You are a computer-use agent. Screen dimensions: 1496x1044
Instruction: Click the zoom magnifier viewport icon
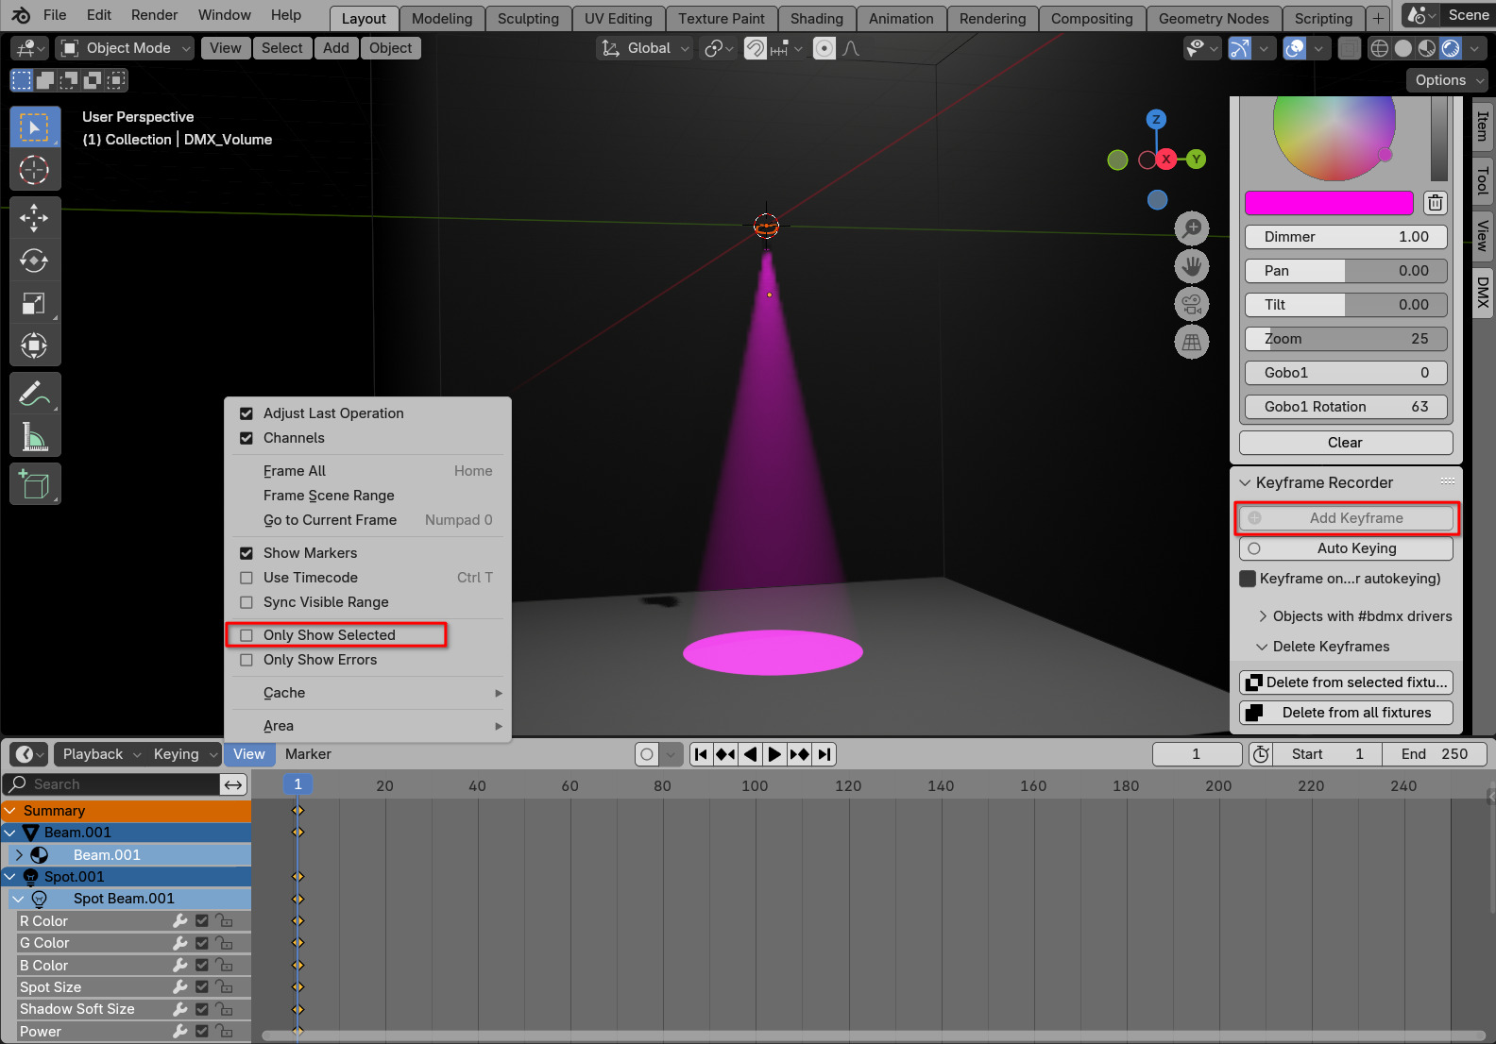pyautogui.click(x=1192, y=228)
